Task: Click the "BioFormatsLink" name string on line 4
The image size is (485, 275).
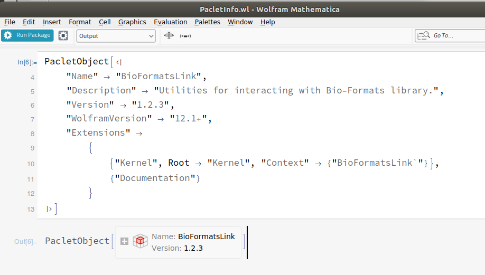Action: 158,77
